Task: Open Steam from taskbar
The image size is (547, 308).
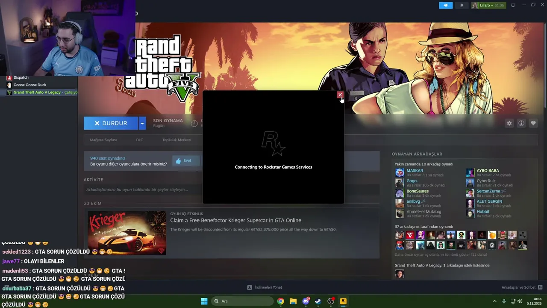Action: (x=318, y=301)
